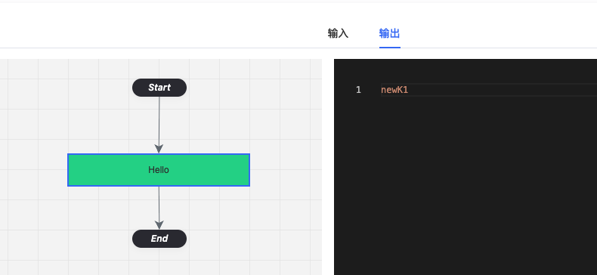Click the newK1 text in the output editor
Image resolution: width=597 pixels, height=275 pixels.
click(x=394, y=90)
